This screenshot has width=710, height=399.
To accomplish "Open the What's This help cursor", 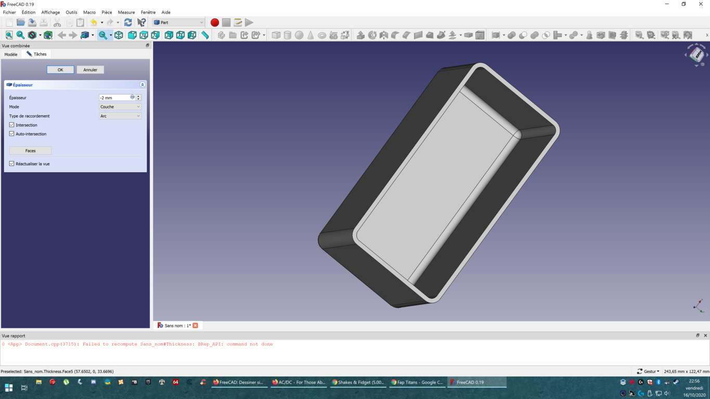I will [x=141, y=22].
